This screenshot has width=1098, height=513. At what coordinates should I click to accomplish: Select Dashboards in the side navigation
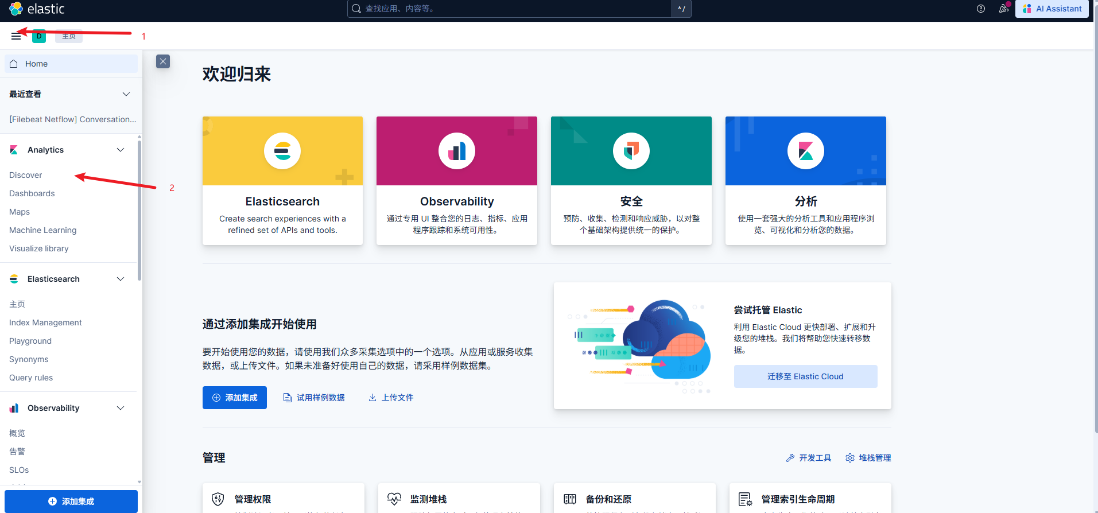(32, 193)
